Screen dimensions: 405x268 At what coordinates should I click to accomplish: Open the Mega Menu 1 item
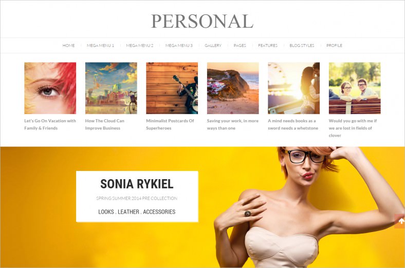click(100, 45)
